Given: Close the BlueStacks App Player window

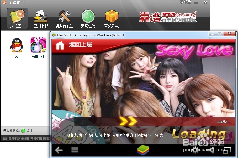Looking at the screenshot, I should coord(230,34).
